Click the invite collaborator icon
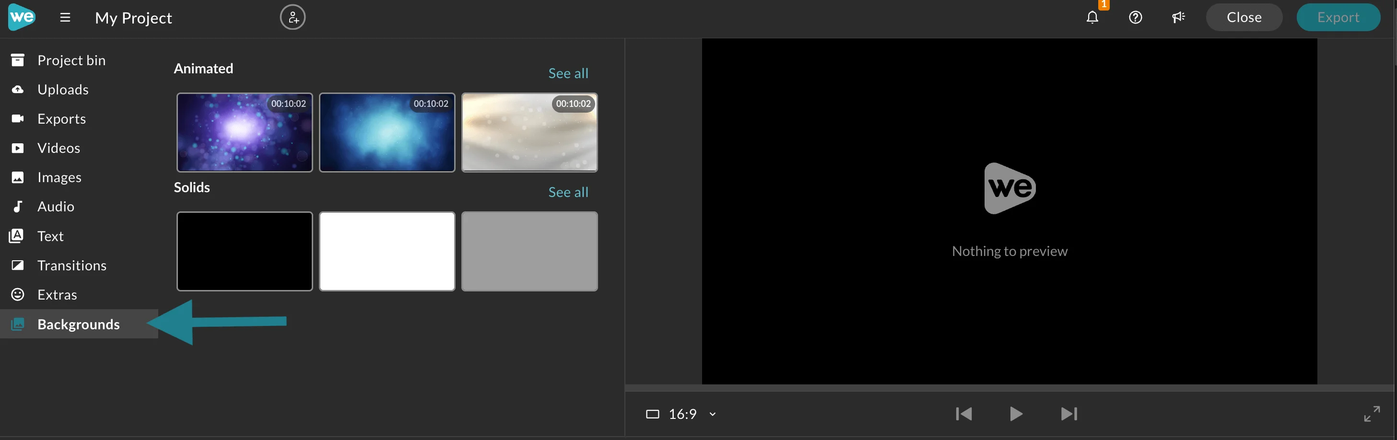This screenshot has width=1397, height=440. point(293,17)
